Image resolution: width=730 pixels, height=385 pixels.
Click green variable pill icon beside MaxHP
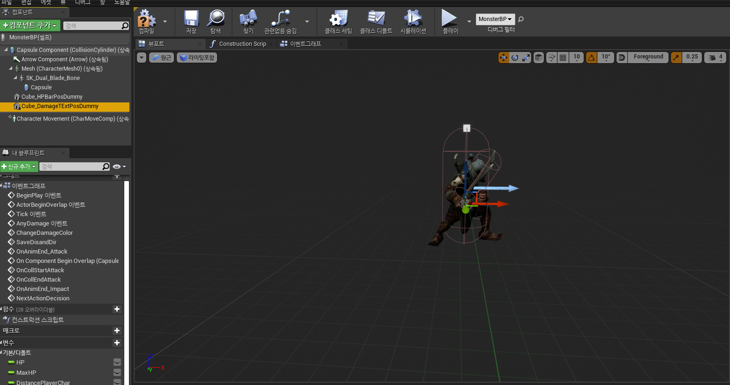(x=11, y=372)
